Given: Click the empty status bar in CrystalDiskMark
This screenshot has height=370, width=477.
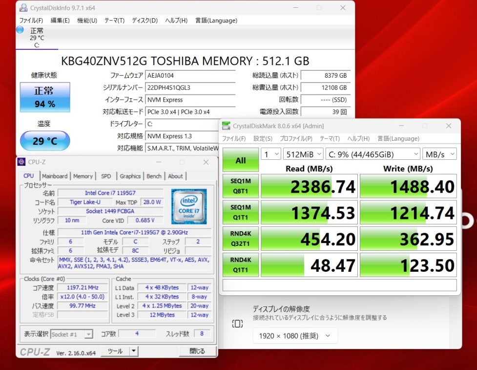Looking at the screenshot, I should (x=339, y=285).
